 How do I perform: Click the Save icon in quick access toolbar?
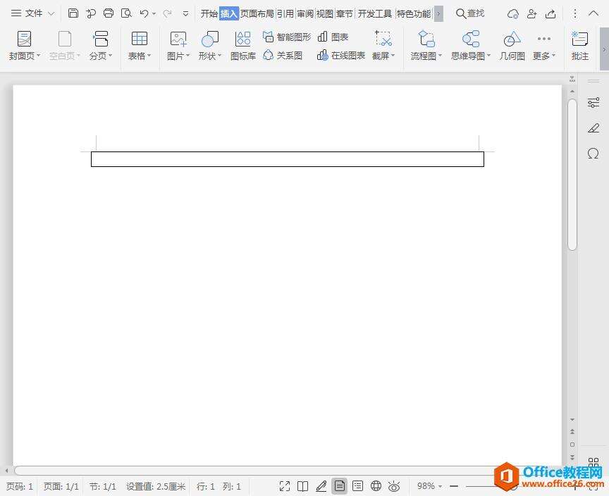click(73, 13)
